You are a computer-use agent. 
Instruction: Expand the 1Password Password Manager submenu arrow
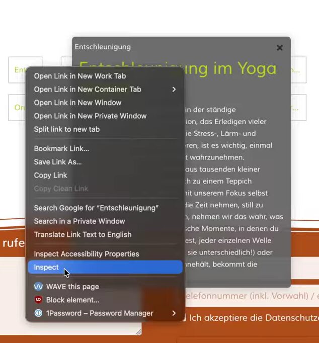tap(174, 313)
